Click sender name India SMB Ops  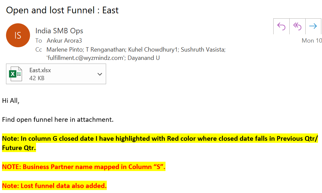click(x=59, y=31)
